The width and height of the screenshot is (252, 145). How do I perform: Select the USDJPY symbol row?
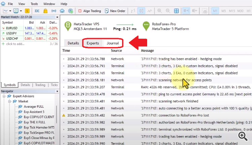[x=30, y=33]
